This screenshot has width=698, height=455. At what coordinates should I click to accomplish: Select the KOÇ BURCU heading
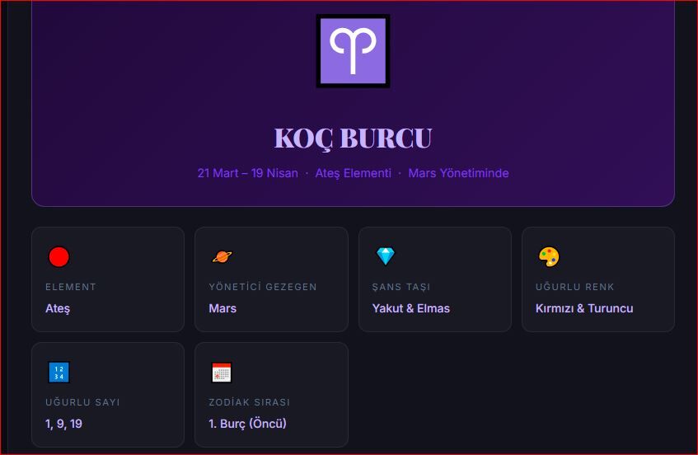(x=353, y=138)
